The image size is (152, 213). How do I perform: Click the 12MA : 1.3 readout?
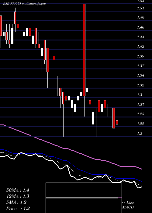[18, 196]
